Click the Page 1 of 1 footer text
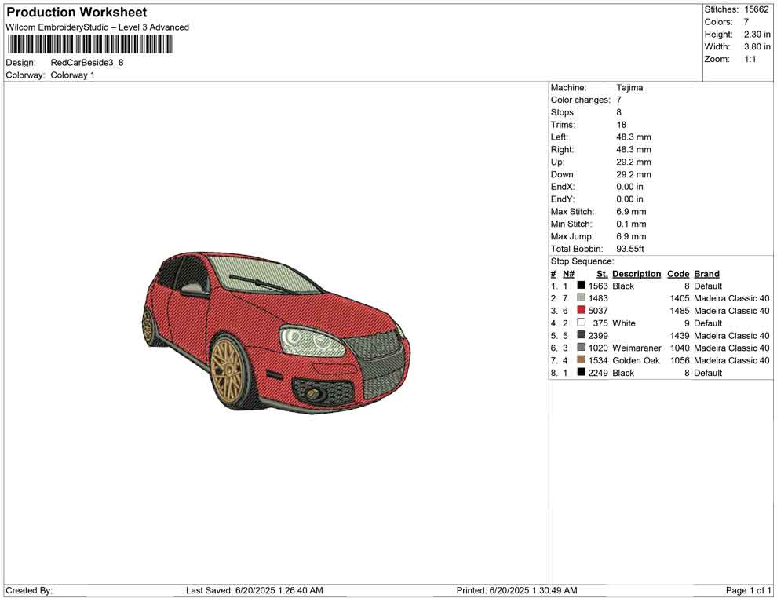 (748, 590)
